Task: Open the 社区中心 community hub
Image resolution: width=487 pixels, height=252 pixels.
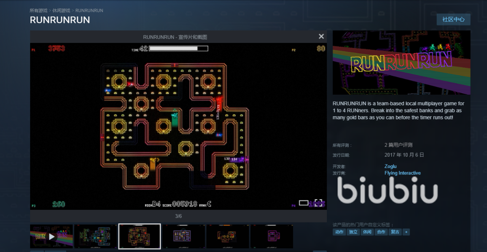Action: tap(453, 19)
